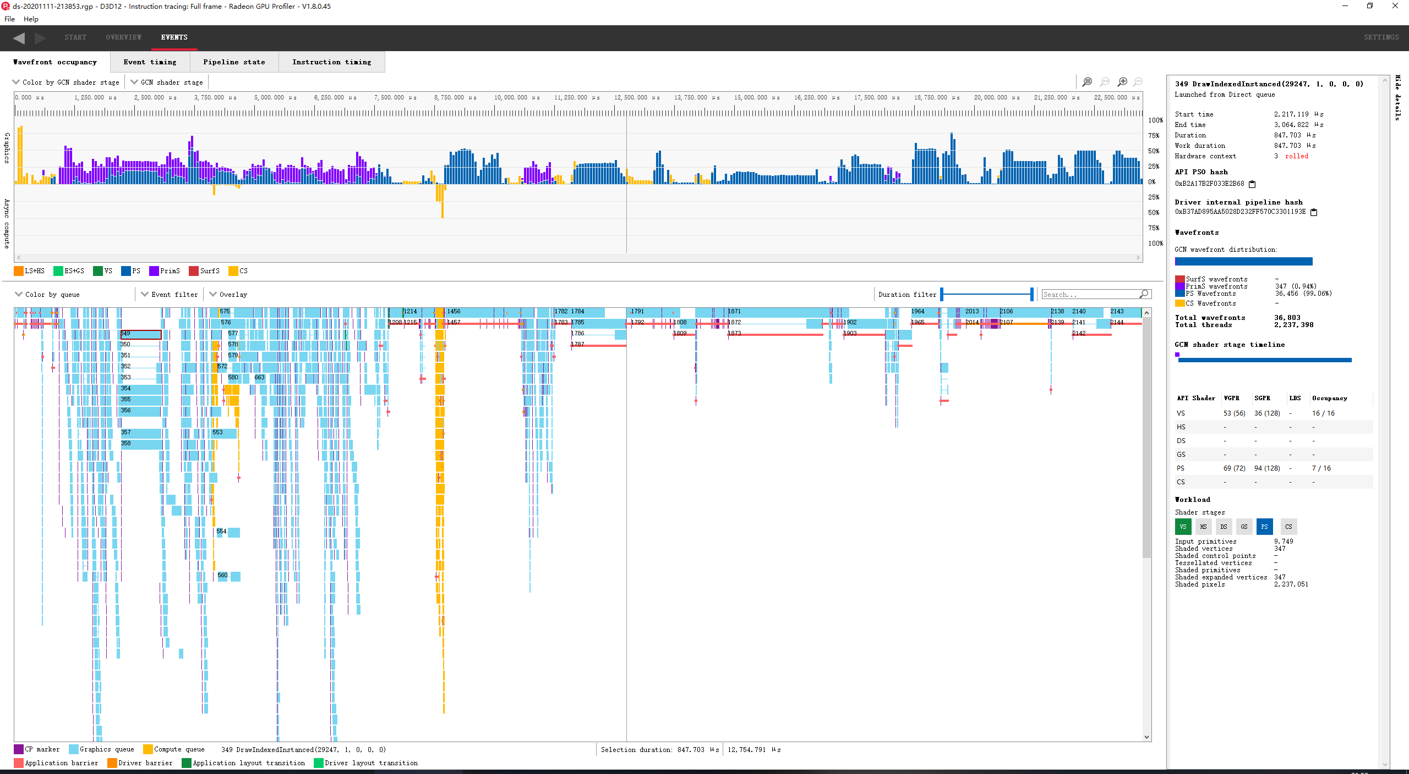
Task: Open the Color by GCN shader stage dropdown
Action: click(x=66, y=82)
